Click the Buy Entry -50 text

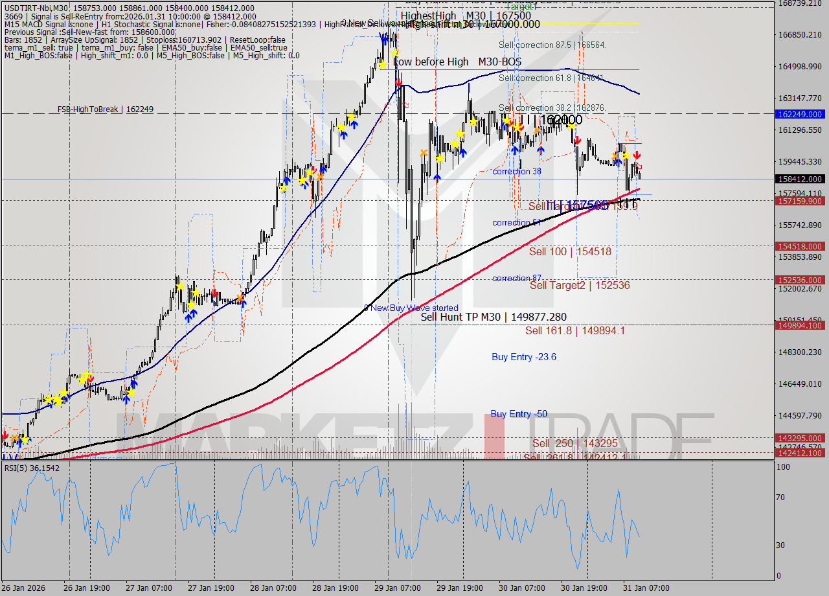tap(517, 414)
